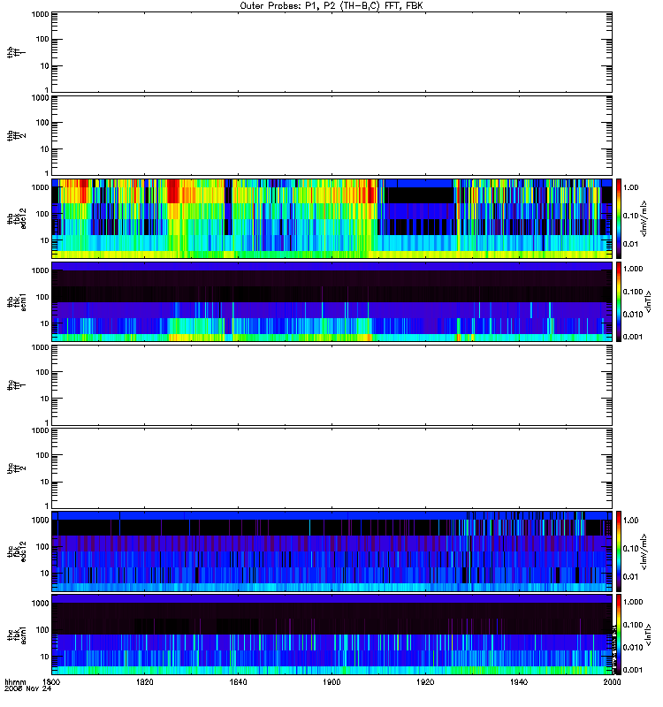Click the "1.000" value on thc scm1 color bar
Viewport: 663px width, 707px height.
pyautogui.click(x=633, y=602)
